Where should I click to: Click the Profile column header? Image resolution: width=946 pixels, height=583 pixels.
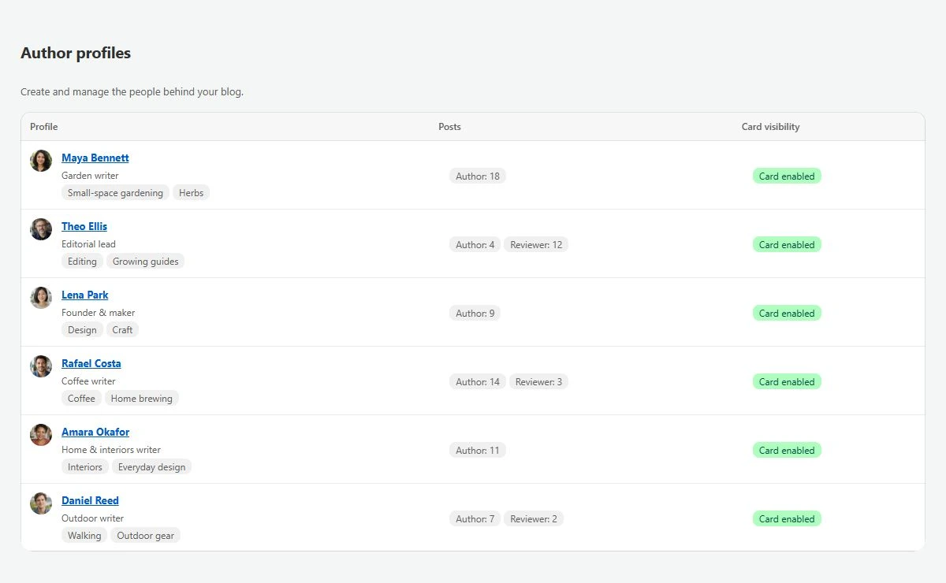click(x=44, y=127)
